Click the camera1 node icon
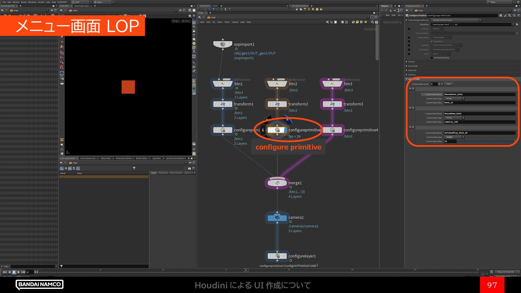 (277, 218)
